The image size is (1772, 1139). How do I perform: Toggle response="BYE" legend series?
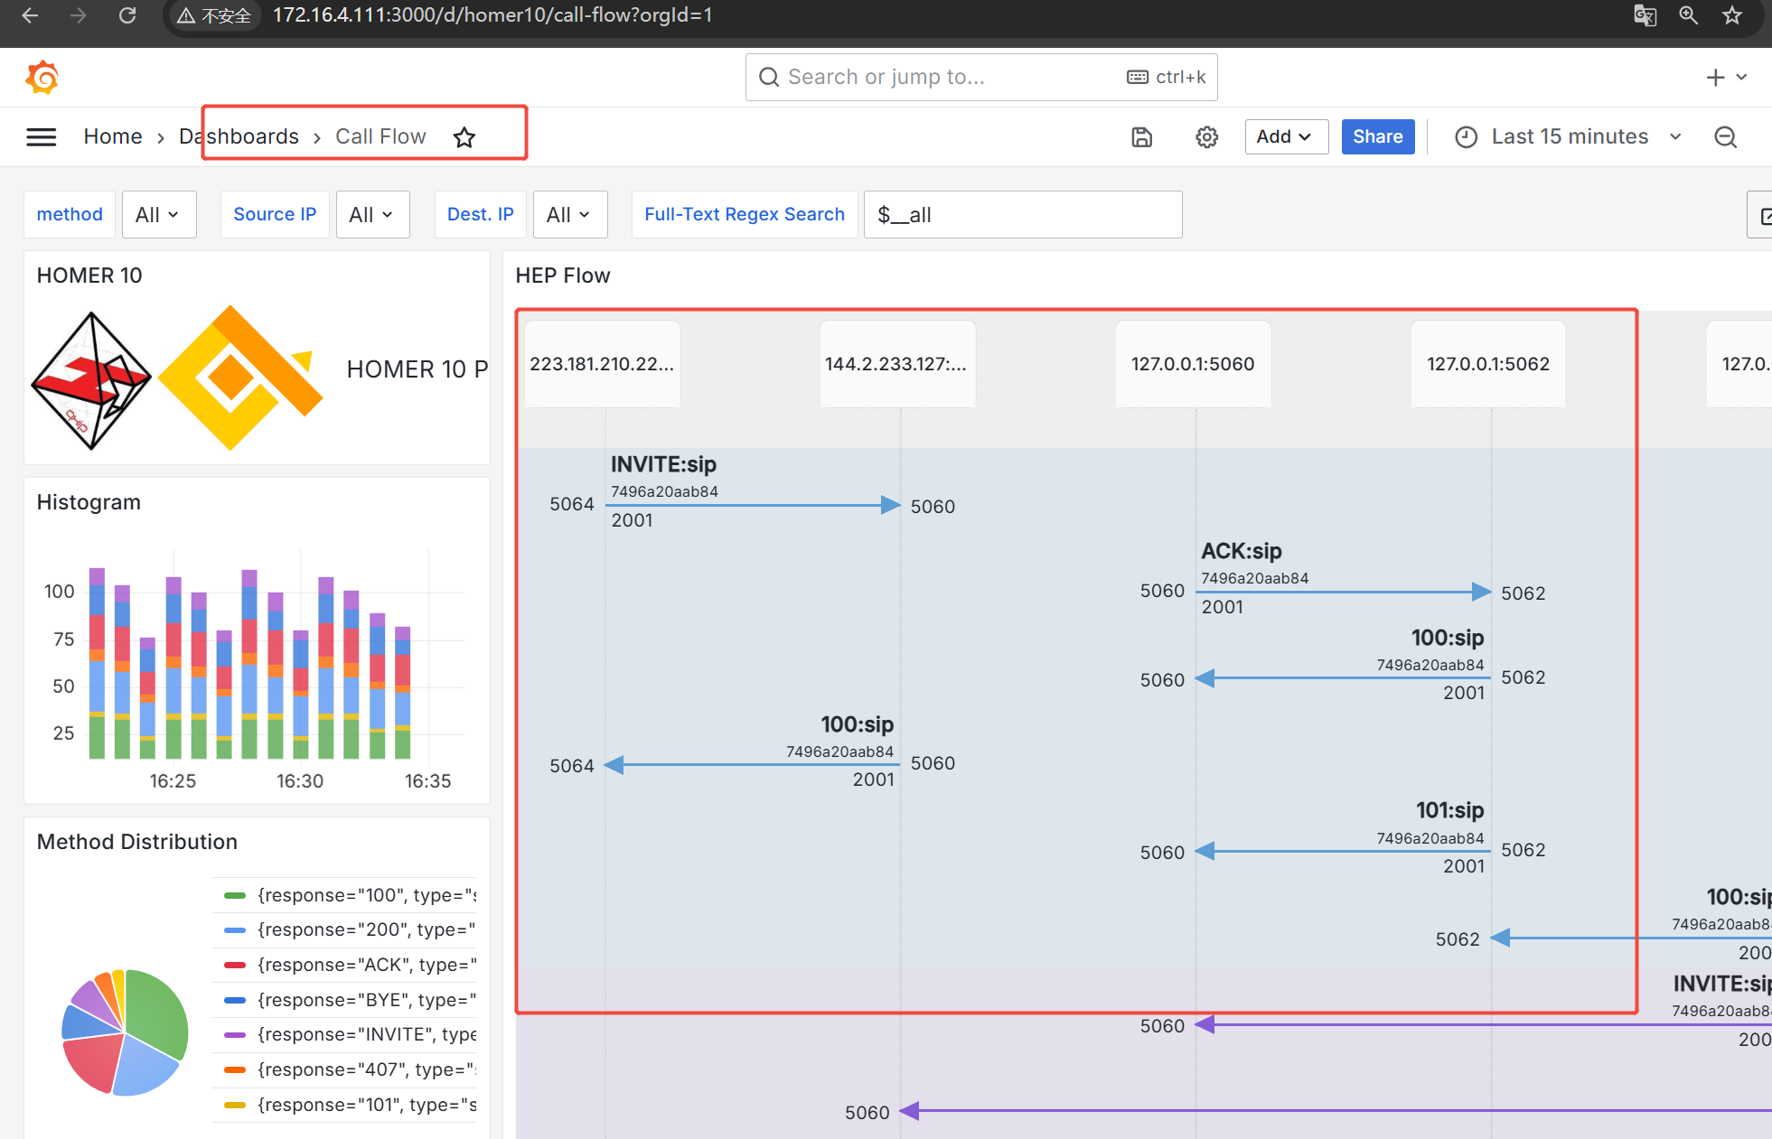pyautogui.click(x=367, y=1000)
